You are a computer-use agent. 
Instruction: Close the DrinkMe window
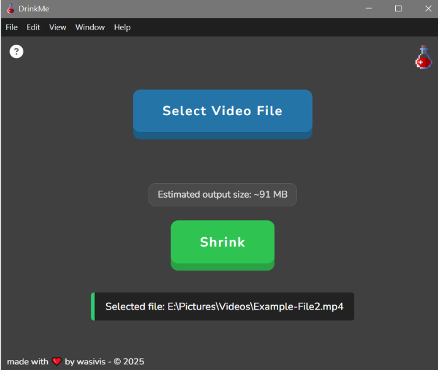(427, 9)
